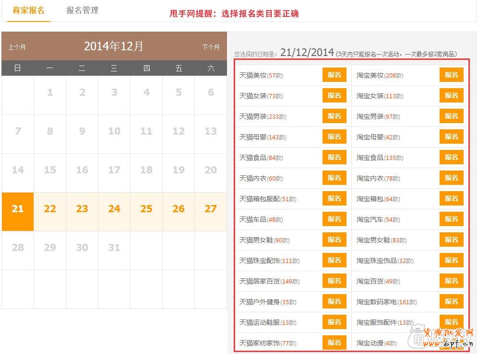478x354 pixels.
Task: Register for 淘宝男装 category
Action: click(x=451, y=116)
